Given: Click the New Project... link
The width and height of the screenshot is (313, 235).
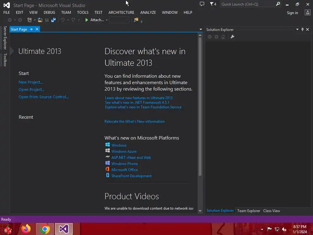Looking at the screenshot, I should (x=31, y=82).
